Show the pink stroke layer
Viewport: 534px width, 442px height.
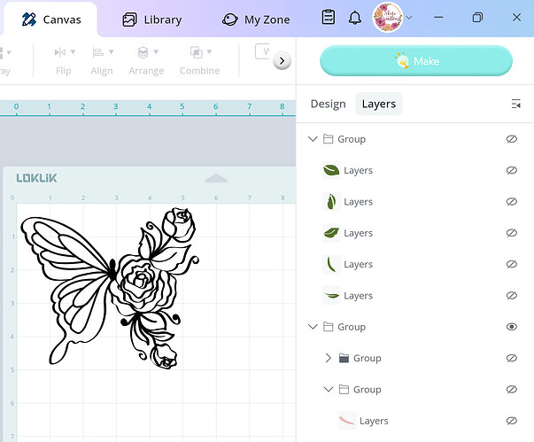(x=512, y=421)
